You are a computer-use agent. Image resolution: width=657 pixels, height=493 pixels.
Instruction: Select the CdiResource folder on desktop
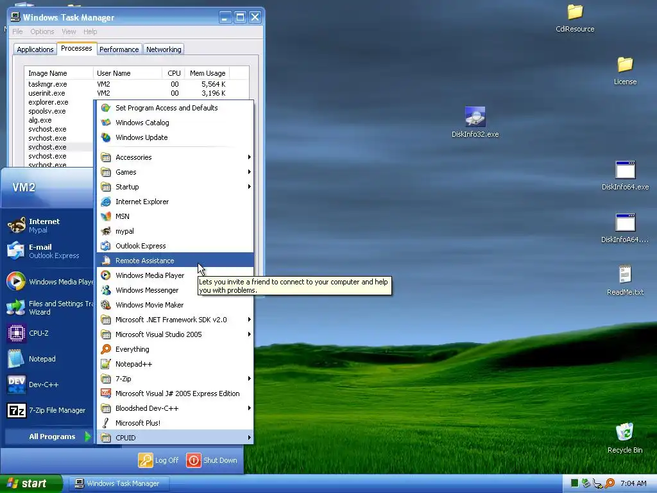tap(575, 18)
